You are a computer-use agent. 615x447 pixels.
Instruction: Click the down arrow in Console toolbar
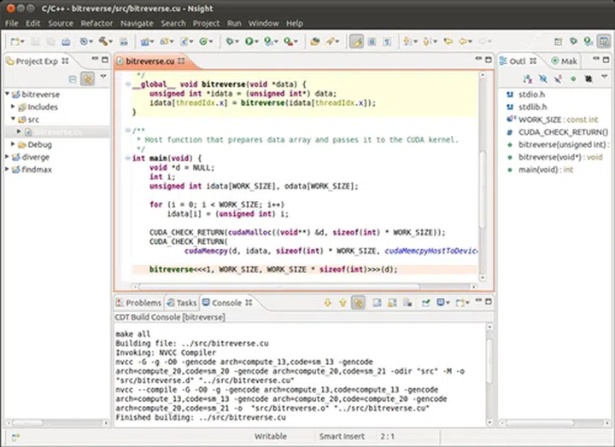tap(328, 303)
